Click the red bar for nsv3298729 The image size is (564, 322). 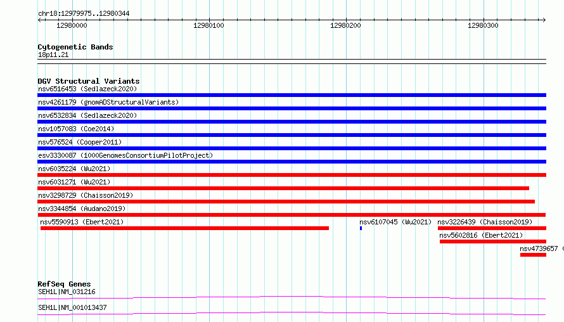286,202
